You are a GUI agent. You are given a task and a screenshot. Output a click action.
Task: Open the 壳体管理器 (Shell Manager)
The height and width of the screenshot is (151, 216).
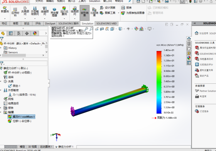(x=54, y=12)
